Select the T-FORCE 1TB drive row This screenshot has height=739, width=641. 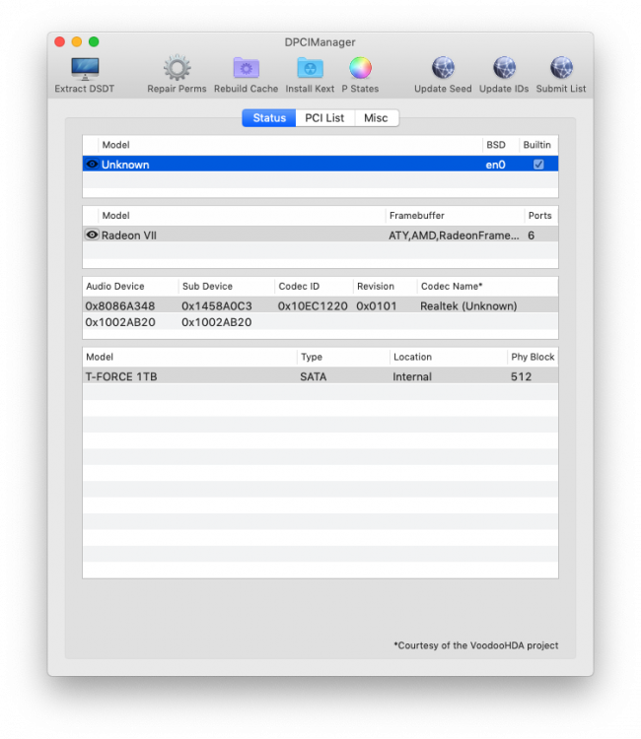(x=320, y=376)
